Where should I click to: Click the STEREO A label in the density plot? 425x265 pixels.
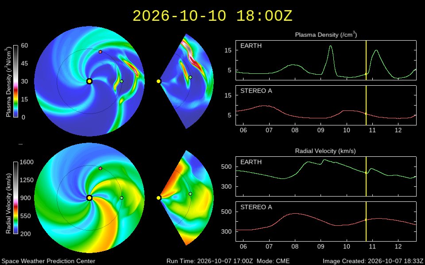point(256,91)
